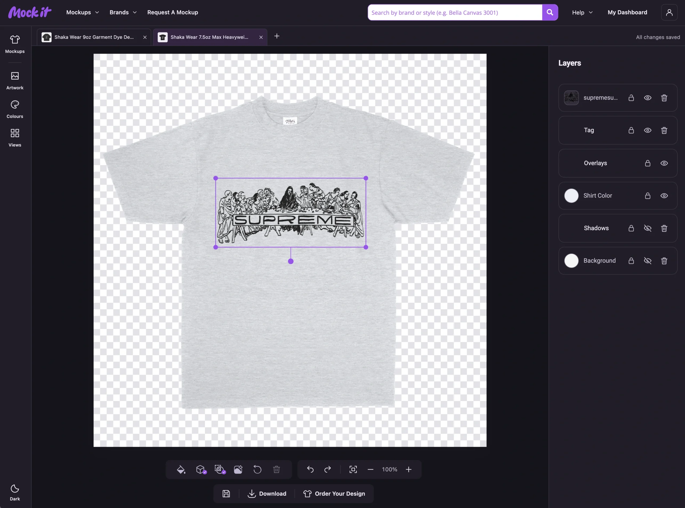Screen dimensions: 685x508
Task: Click Order Your Design button
Action: (334, 494)
